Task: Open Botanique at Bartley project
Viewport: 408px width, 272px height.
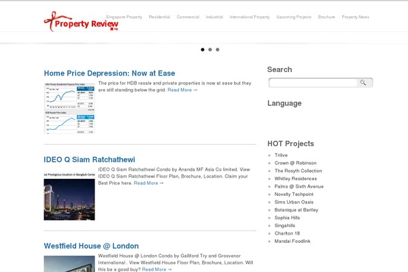Action: point(296,210)
